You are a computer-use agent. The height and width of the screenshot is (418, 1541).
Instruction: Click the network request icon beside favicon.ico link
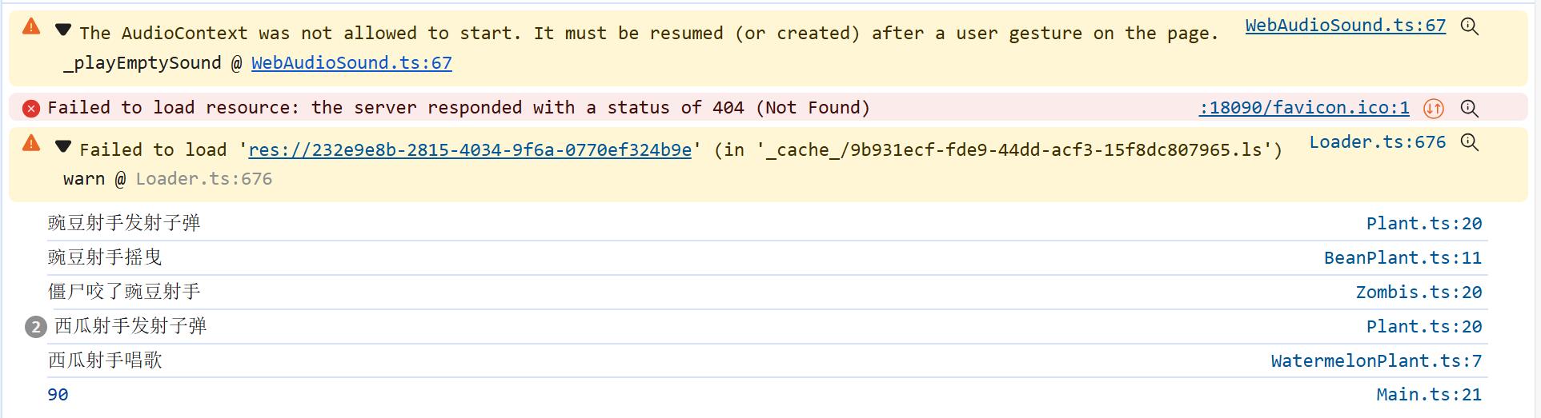pos(1433,108)
